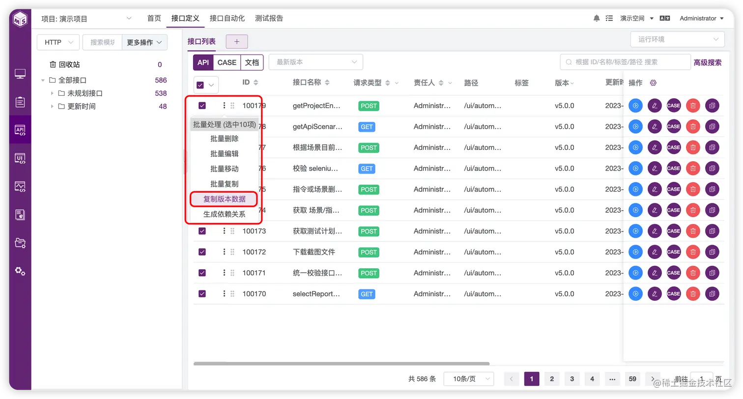Open the CASE list for getApiScenar interface
This screenshot has width=743, height=399.
coord(673,126)
